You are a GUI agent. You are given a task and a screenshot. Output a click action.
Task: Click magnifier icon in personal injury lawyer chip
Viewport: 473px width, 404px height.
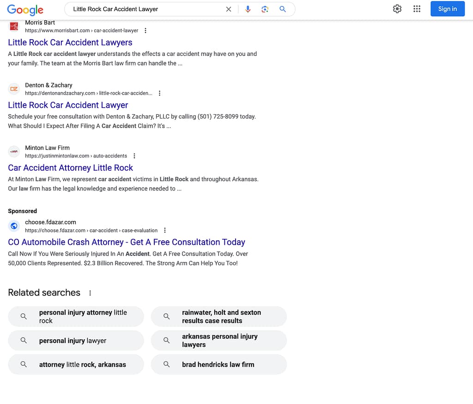pyautogui.click(x=24, y=340)
